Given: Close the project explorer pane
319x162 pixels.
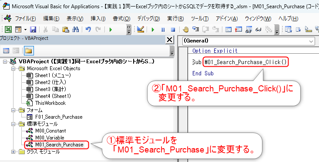Looking at the screenshot, I should pyautogui.click(x=169, y=40).
